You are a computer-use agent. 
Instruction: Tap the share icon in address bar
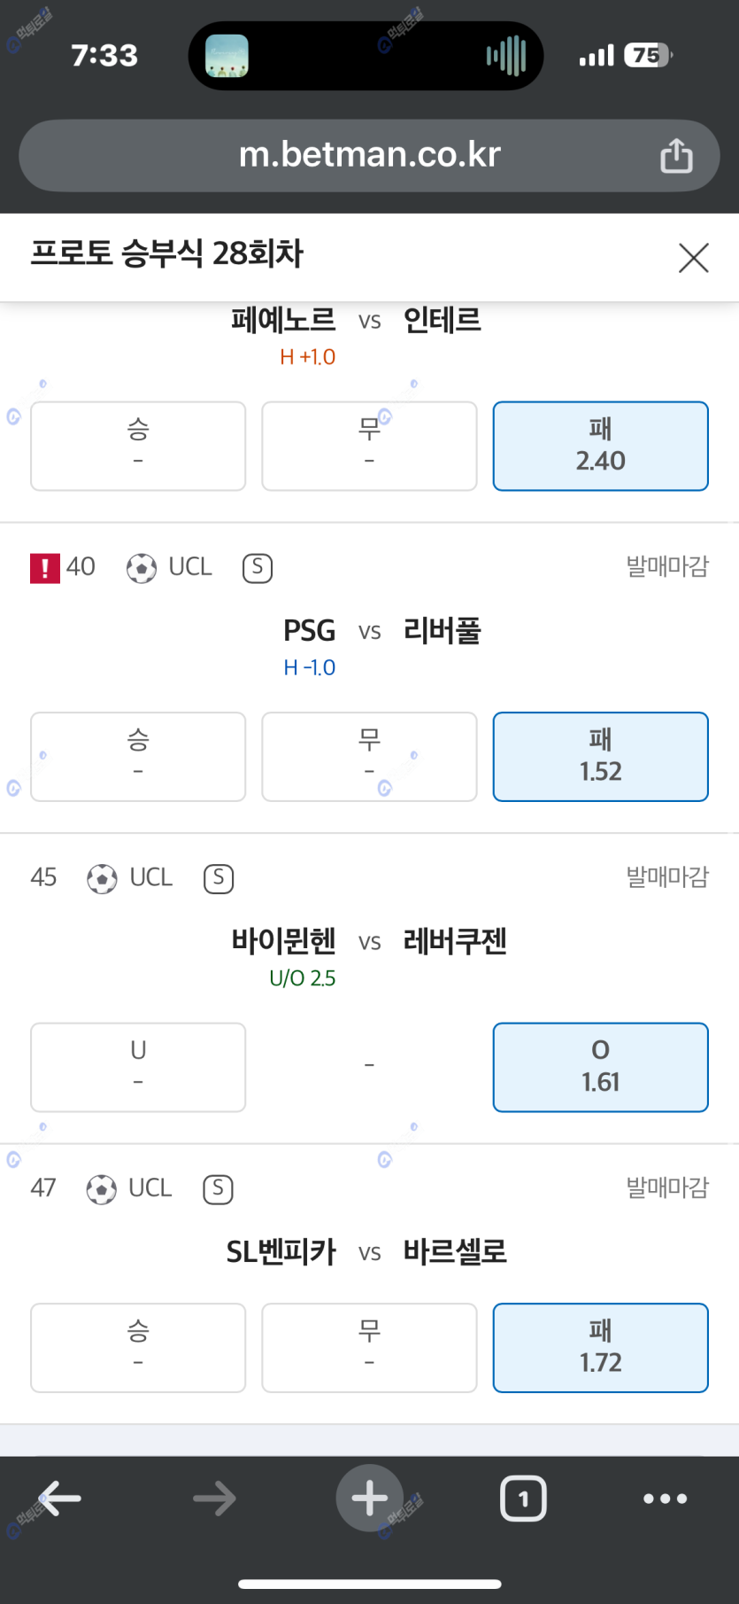676,156
